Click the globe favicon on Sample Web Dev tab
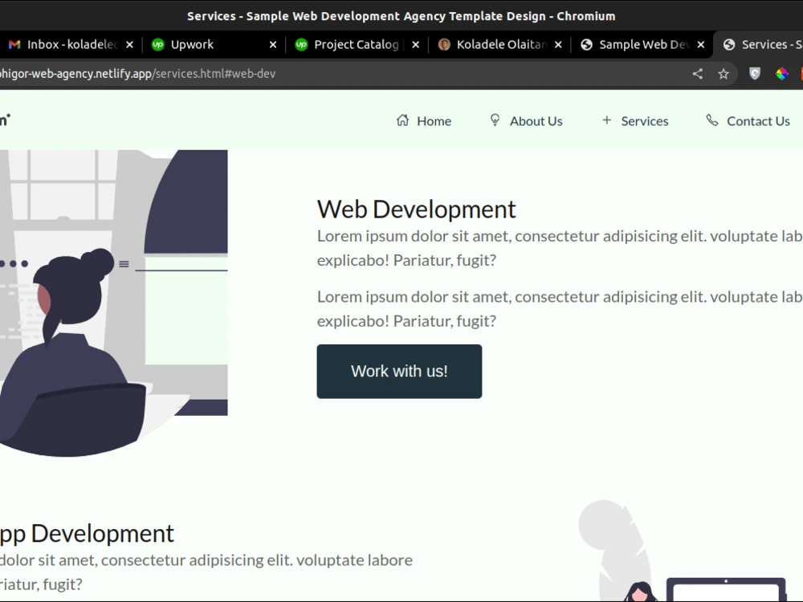803x602 pixels. [586, 44]
